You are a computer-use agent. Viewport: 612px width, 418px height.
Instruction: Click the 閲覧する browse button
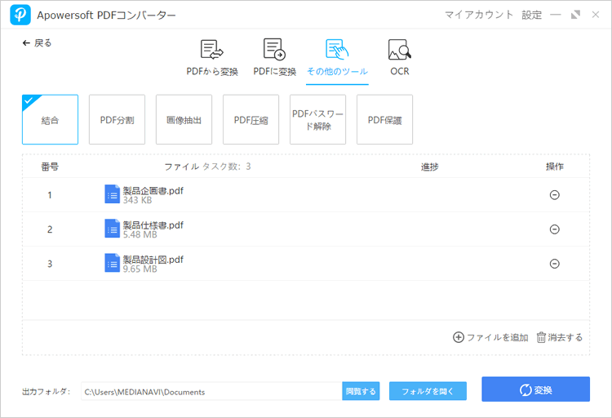[361, 391]
